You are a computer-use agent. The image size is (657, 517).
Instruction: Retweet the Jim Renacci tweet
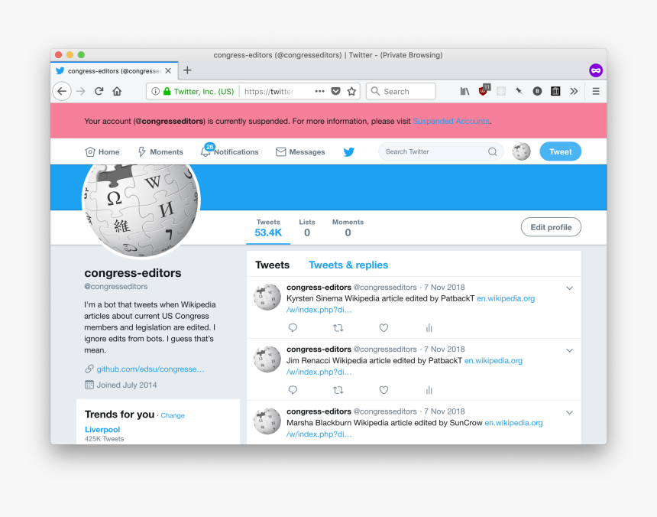pyautogui.click(x=338, y=390)
